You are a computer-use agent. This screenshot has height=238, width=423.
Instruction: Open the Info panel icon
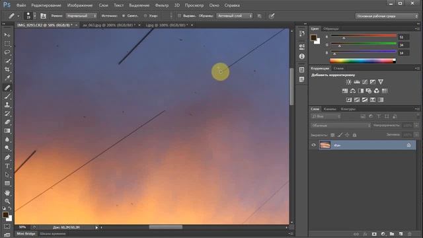pyautogui.click(x=302, y=56)
